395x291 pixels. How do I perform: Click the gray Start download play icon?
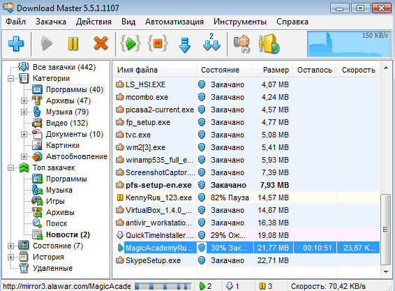46,44
